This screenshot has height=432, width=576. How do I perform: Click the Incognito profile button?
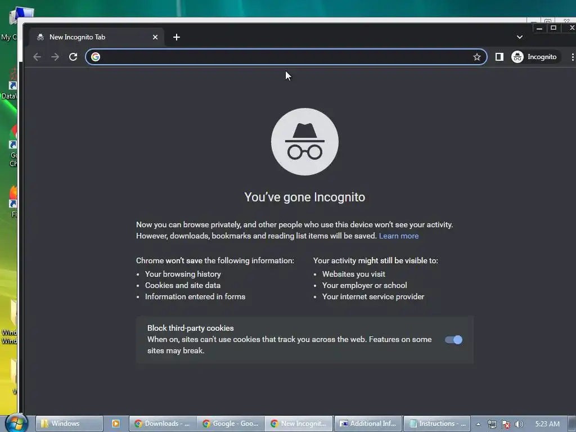(x=535, y=57)
